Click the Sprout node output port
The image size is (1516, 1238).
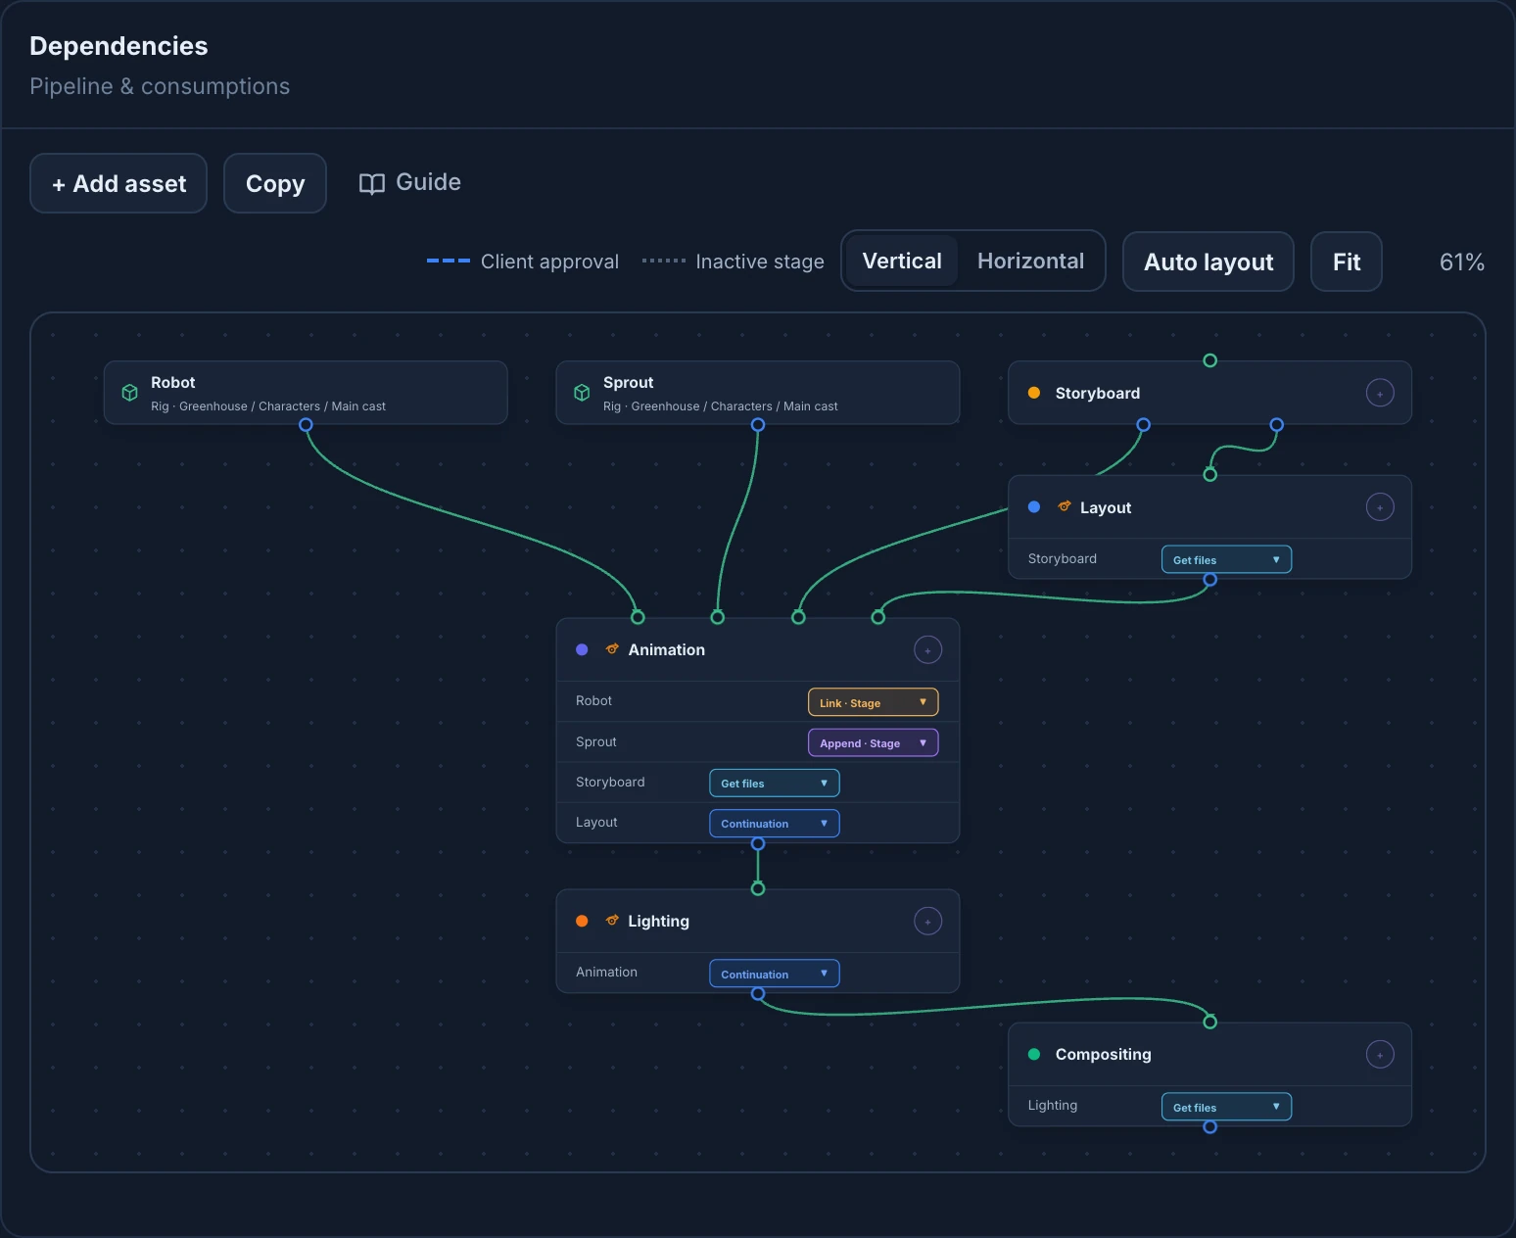[x=758, y=425]
